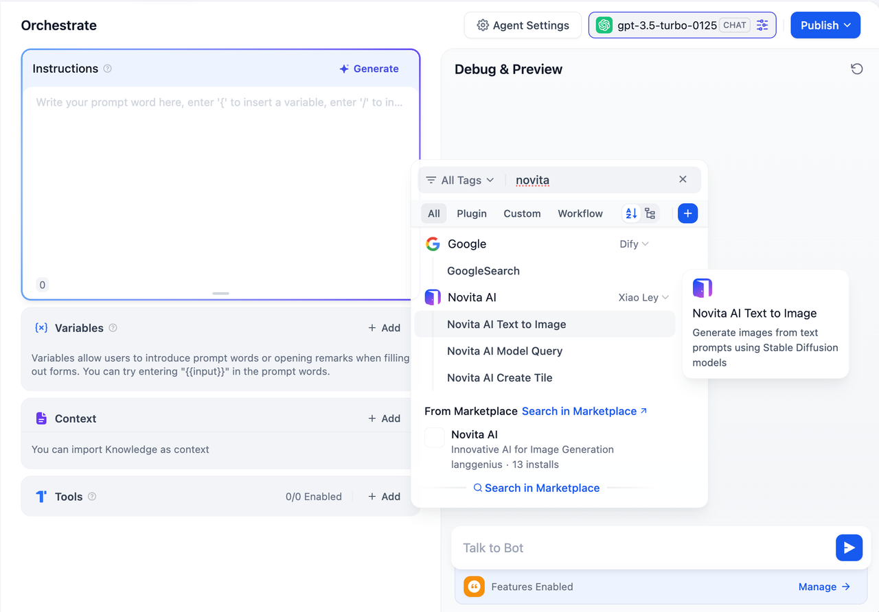
Task: Switch to alphabetical sort view toggle
Action: (x=631, y=213)
